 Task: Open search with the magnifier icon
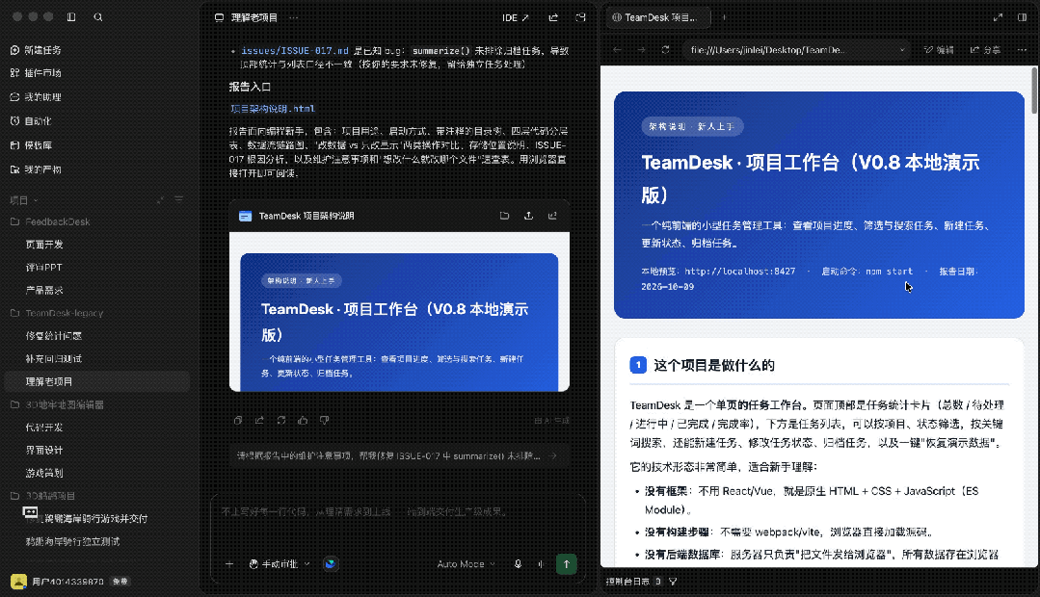[x=98, y=17]
